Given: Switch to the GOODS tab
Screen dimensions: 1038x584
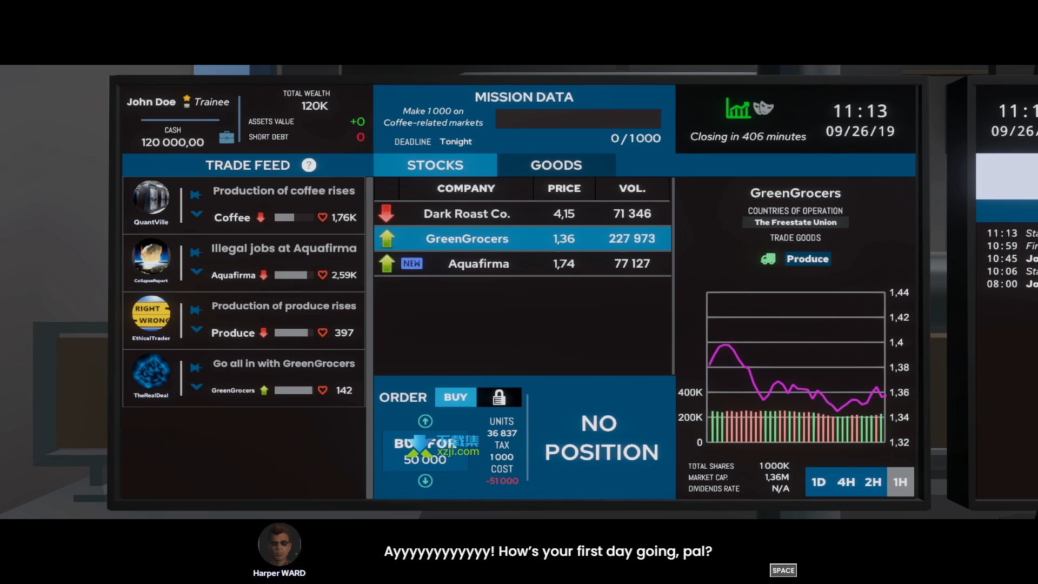Looking at the screenshot, I should 556,165.
